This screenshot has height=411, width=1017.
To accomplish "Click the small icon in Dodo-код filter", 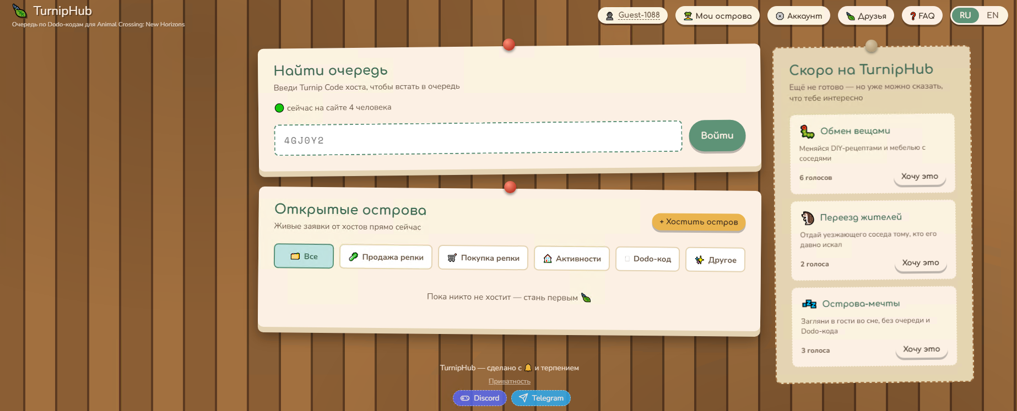I will [x=627, y=259].
